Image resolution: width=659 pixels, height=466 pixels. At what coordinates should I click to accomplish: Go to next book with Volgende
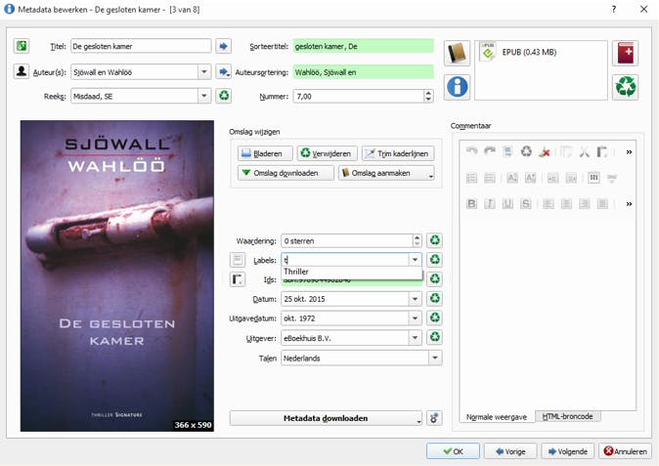coord(567,451)
